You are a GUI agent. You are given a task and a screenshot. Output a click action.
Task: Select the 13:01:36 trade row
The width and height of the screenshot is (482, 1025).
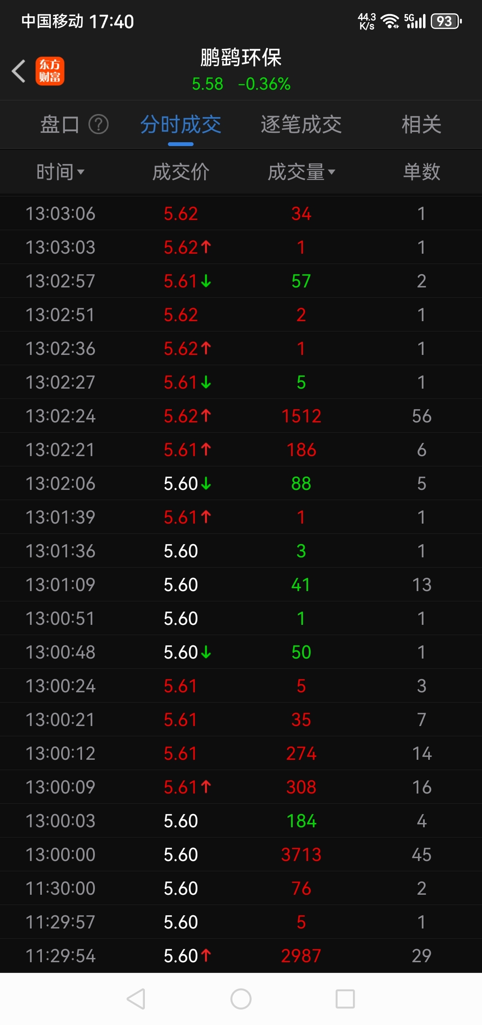[241, 551]
